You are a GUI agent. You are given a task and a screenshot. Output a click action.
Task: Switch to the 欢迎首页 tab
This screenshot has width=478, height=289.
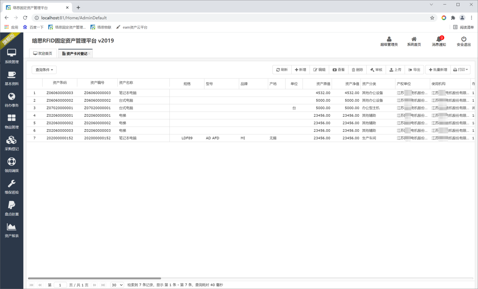(x=43, y=54)
